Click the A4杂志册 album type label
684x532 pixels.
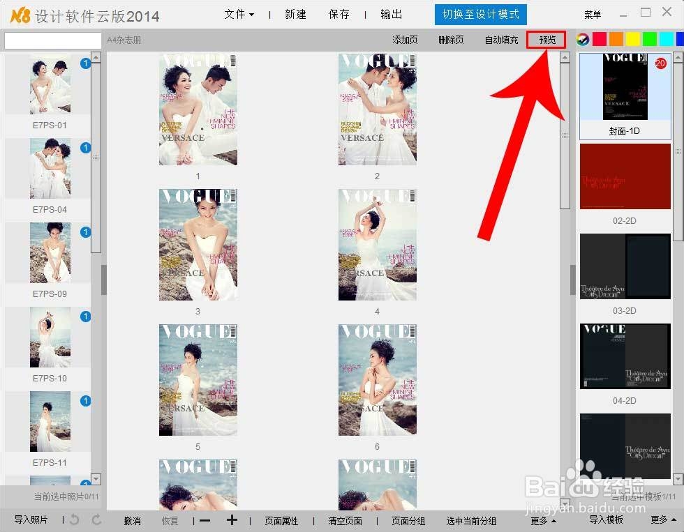(124, 40)
